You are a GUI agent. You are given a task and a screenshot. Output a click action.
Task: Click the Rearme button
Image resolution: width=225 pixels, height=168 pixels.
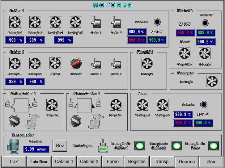click(187, 162)
